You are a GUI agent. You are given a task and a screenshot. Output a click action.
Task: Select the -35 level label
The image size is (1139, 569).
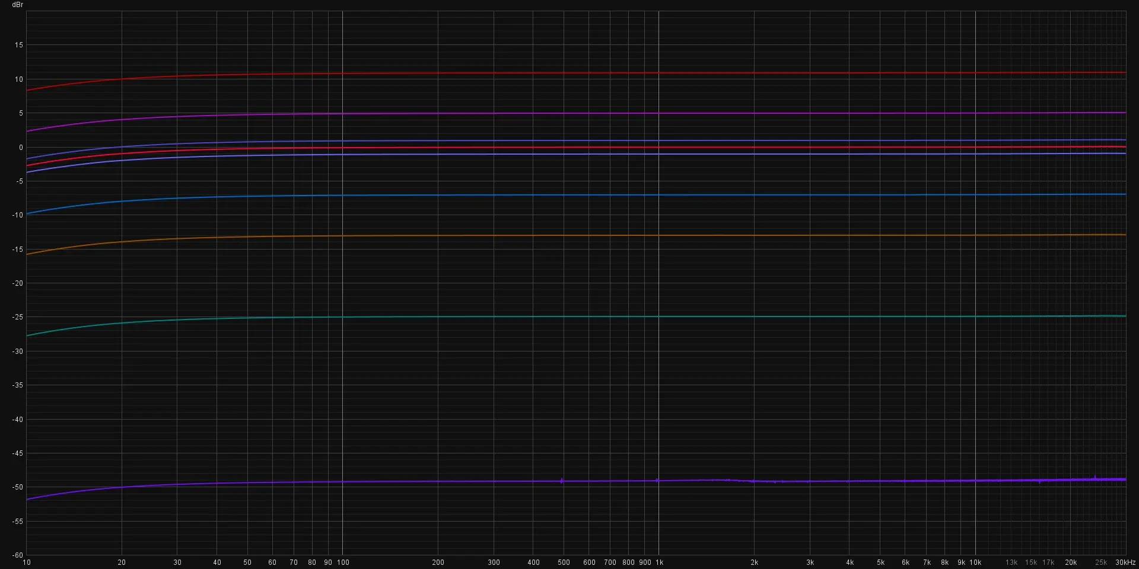(x=18, y=385)
